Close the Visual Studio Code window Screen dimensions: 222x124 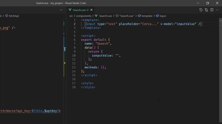217,3
